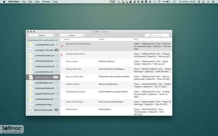Screen dimensions: 218x136
Task: Open the File menu
Action: click(x=24, y=2)
